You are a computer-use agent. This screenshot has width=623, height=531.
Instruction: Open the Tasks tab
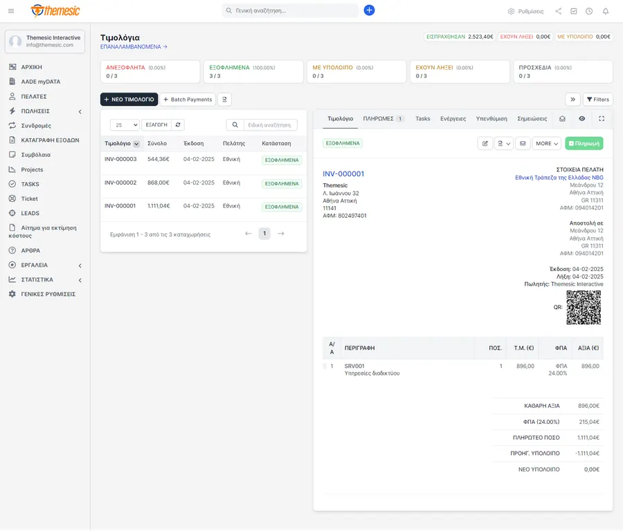423,119
